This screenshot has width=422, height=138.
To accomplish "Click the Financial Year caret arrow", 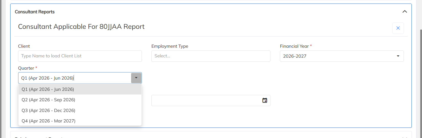I will 398,56.
